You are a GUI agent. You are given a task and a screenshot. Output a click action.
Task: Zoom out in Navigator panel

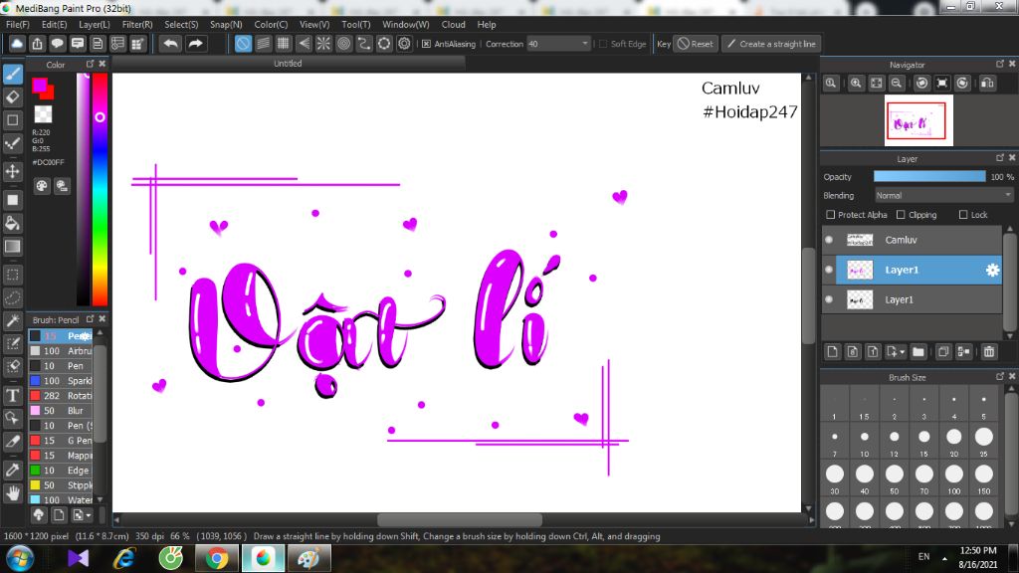(x=897, y=84)
